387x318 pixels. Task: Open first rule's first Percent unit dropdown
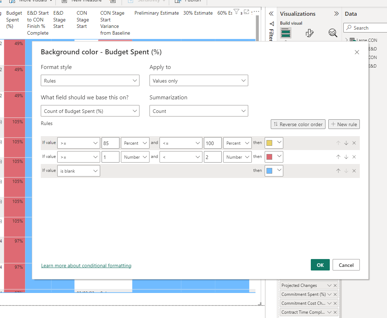coord(135,143)
